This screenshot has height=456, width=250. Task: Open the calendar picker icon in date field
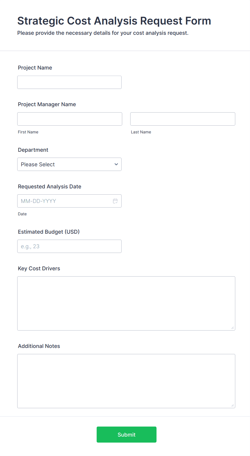point(115,201)
